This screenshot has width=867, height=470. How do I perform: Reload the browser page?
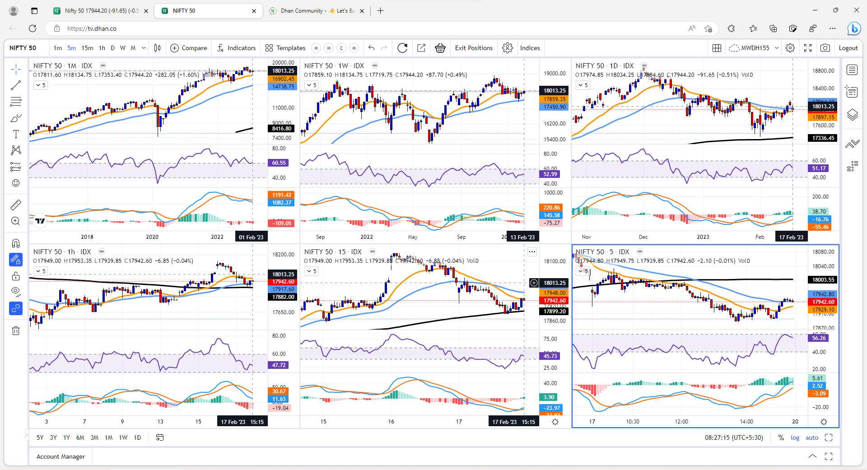[33, 28]
